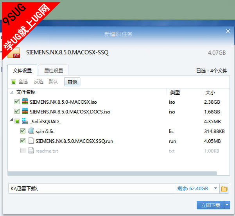Click the lic type cell

[x=171, y=131]
